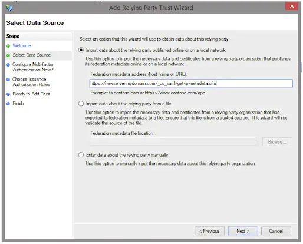Viewport: 303px width, 244px height.
Task: Click the green bullet beside Welcome step
Action: 8,46
